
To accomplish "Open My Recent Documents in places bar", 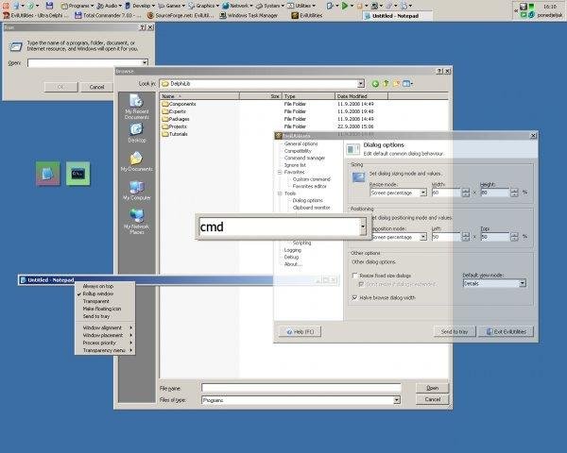I will point(137,107).
